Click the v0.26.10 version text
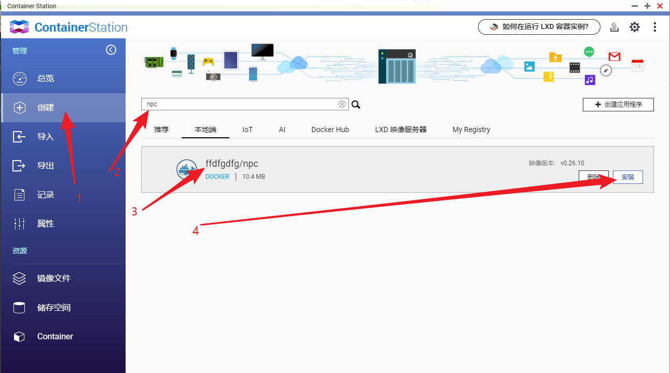Screen dimensions: 670x373 point(572,163)
